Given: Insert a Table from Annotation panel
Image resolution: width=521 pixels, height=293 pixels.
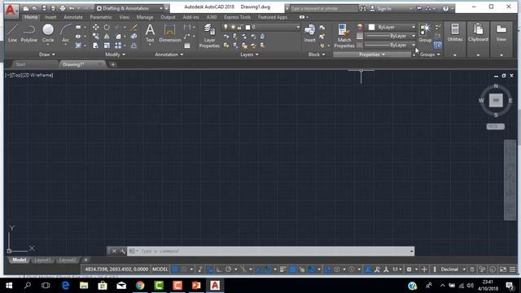Looking at the screenshot, I should [187, 46].
